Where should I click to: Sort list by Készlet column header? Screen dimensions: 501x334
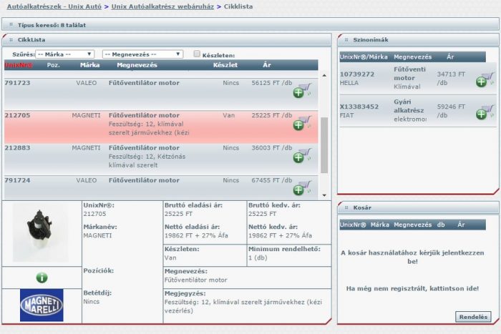coord(225,65)
